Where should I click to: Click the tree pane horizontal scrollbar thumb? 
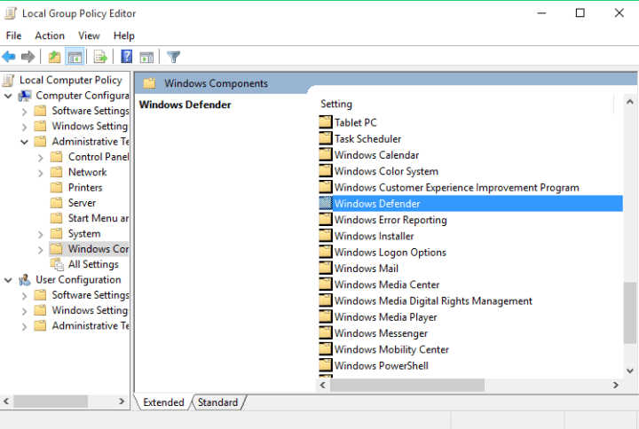point(51,402)
